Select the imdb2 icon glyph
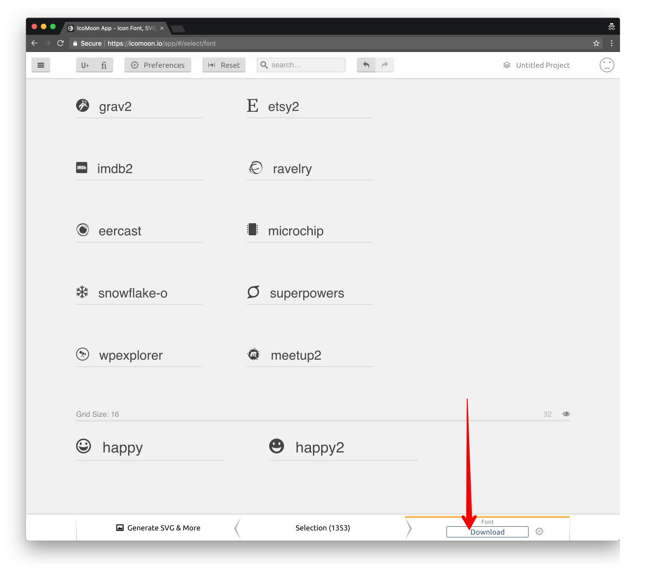The width and height of the screenshot is (646, 575). (x=82, y=168)
